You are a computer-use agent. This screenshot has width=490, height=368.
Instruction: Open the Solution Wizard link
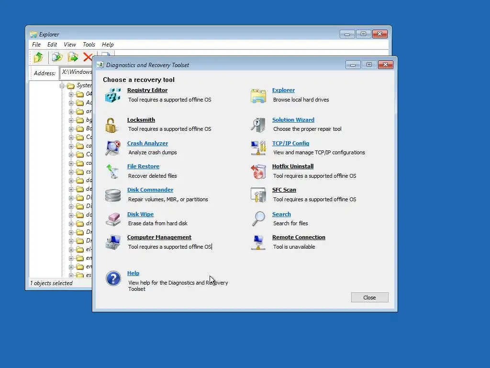point(293,120)
